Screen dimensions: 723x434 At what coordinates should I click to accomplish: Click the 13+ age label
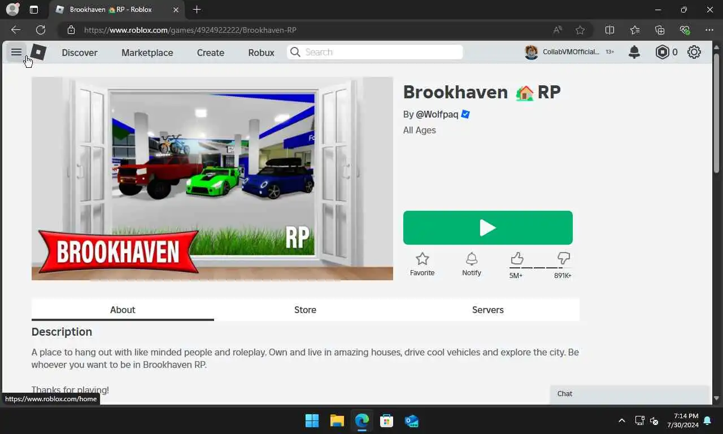[x=610, y=52]
